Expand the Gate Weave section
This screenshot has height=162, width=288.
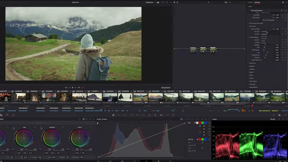tap(253, 81)
